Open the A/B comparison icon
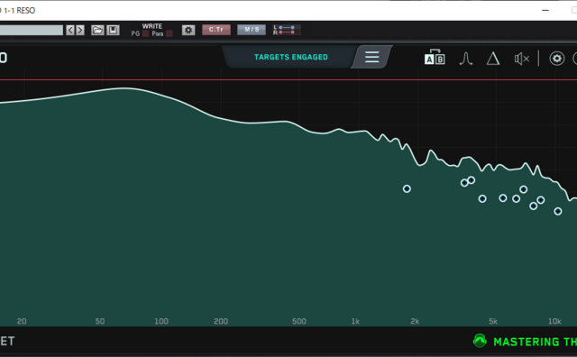The image size is (577, 357). pyautogui.click(x=435, y=58)
